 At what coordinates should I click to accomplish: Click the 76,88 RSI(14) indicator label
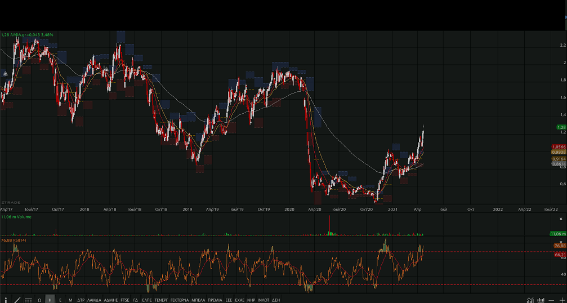pos(14,240)
